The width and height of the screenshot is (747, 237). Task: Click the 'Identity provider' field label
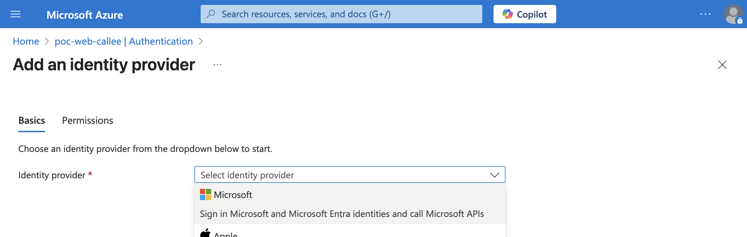(x=52, y=175)
